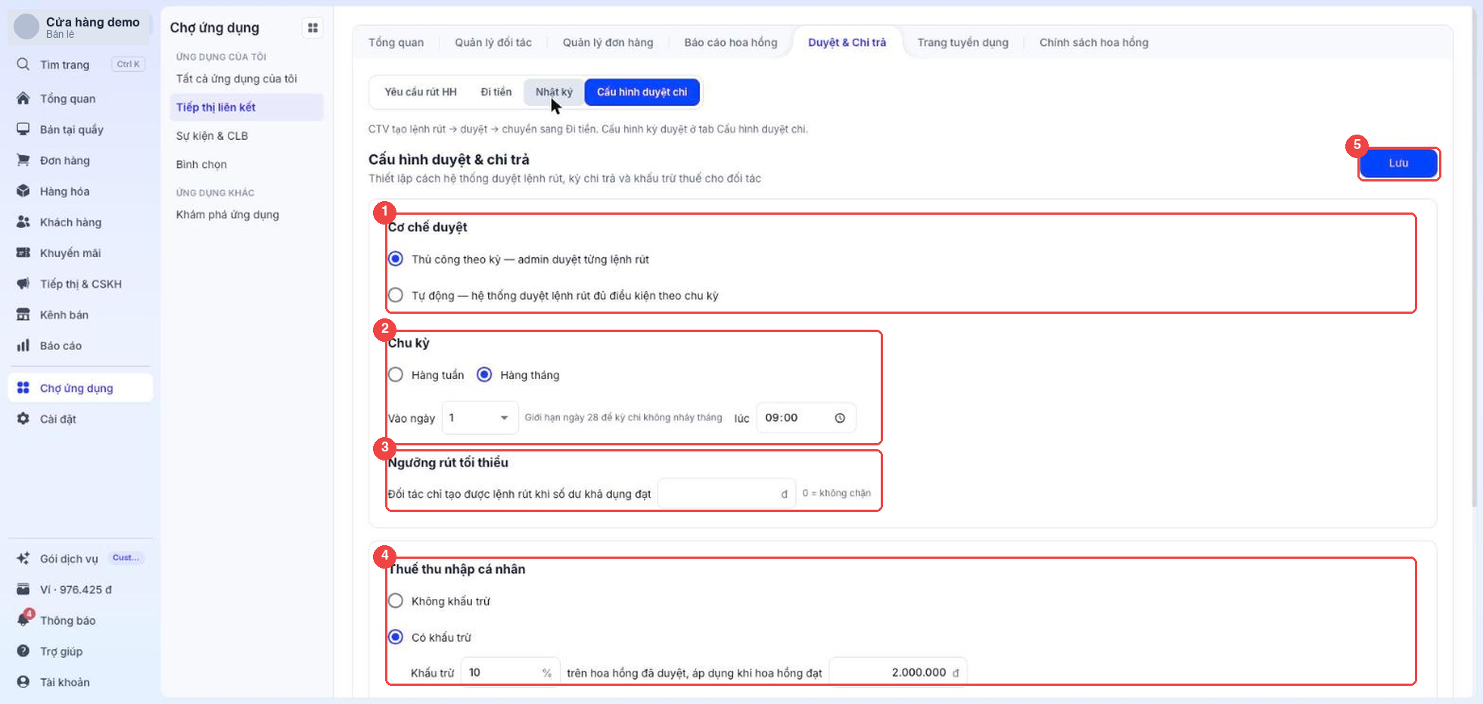This screenshot has width=1483, height=704.
Task: Click the Ví wallet icon
Action: coord(23,590)
